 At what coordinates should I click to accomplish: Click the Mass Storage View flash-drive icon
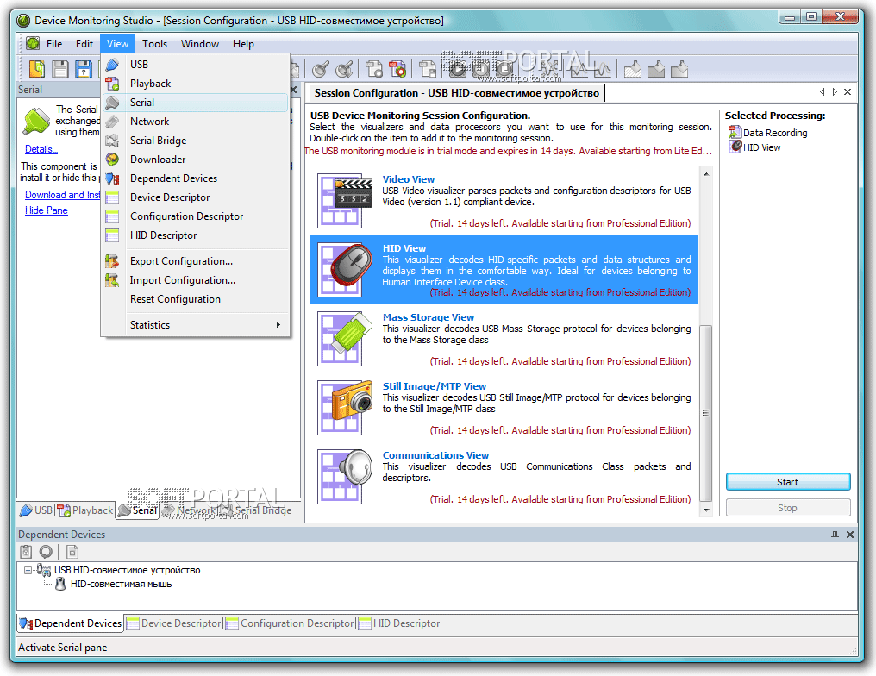pos(345,339)
